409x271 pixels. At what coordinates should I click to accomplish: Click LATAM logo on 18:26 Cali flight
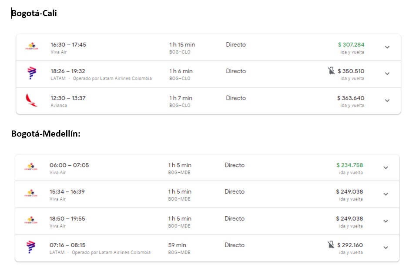coord(32,73)
